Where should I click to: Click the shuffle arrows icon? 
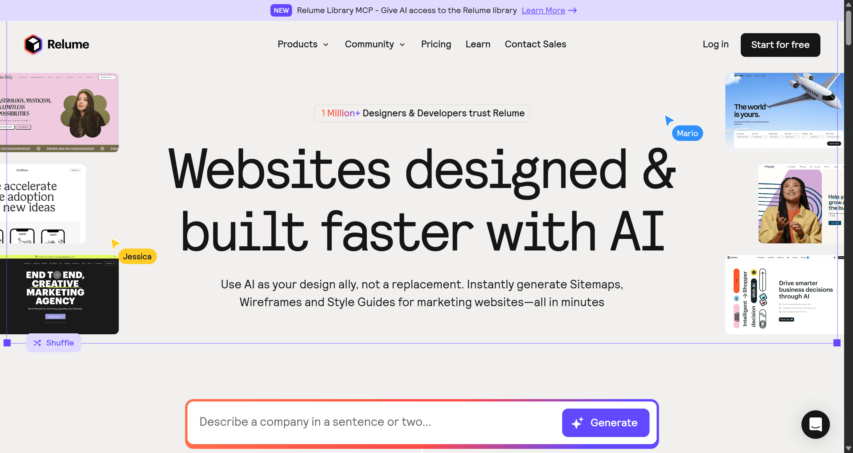(x=37, y=343)
